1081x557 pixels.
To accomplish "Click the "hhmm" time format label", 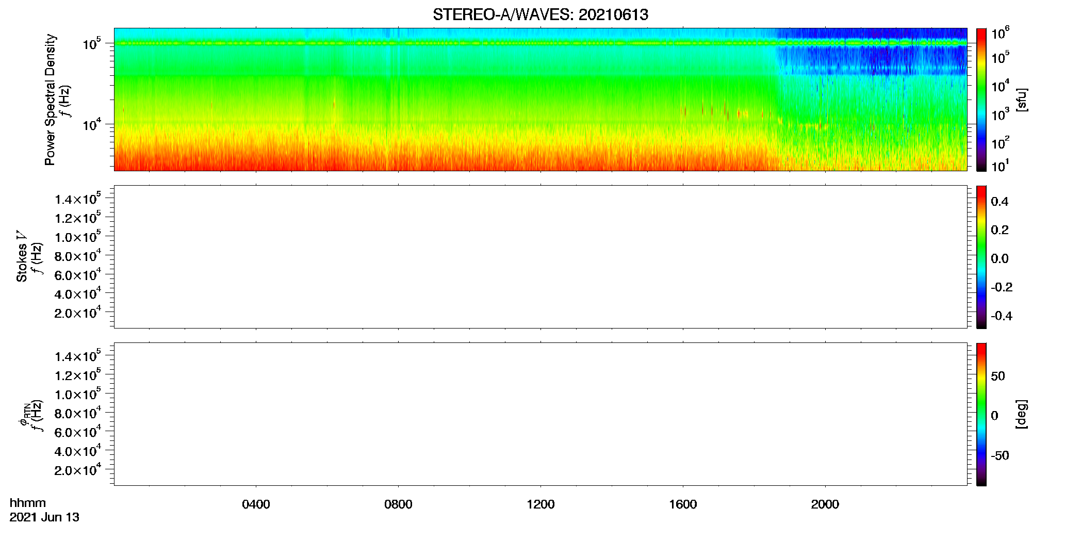I will point(28,503).
